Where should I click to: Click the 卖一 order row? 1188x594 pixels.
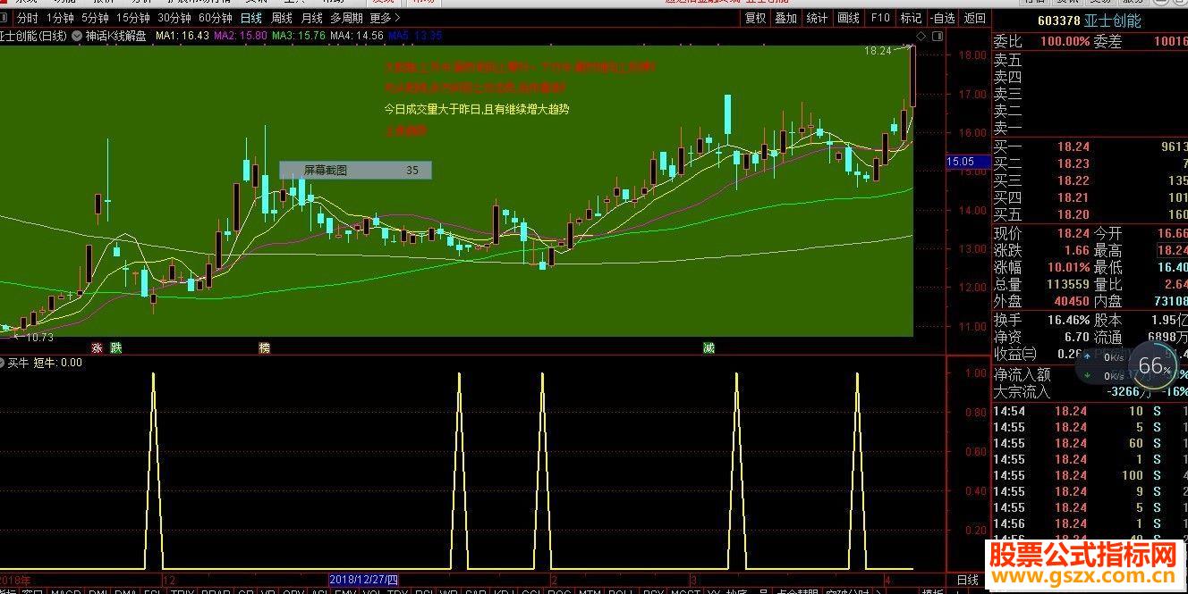coord(1090,128)
